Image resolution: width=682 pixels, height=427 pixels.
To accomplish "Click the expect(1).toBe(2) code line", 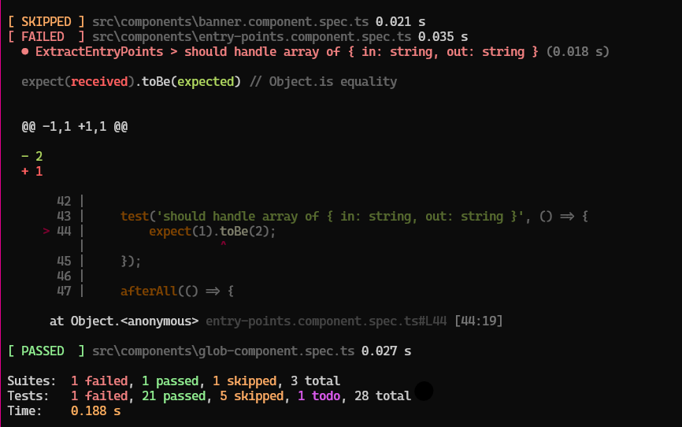I will pos(213,232).
